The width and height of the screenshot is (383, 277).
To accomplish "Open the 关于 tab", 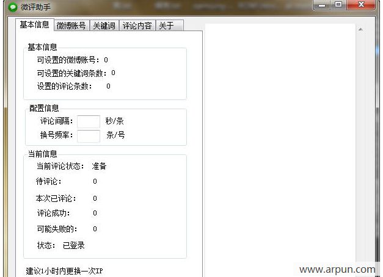I will pyautogui.click(x=170, y=26).
